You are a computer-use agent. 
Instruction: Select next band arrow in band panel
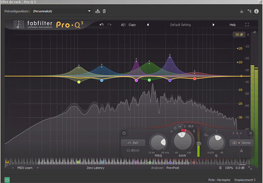point(241,133)
